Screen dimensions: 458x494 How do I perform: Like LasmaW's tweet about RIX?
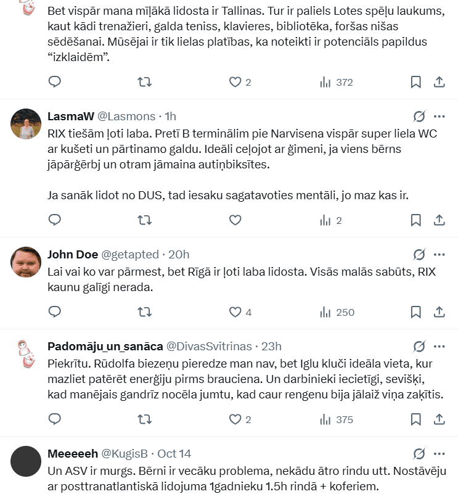(235, 220)
